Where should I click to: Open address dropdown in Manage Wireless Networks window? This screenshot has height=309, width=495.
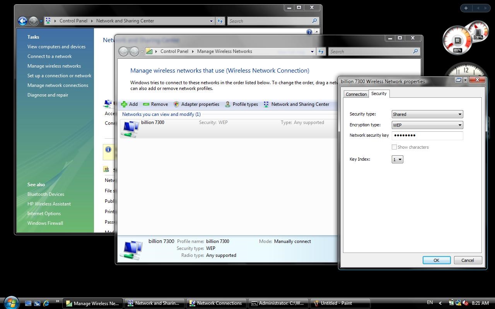[x=312, y=51]
